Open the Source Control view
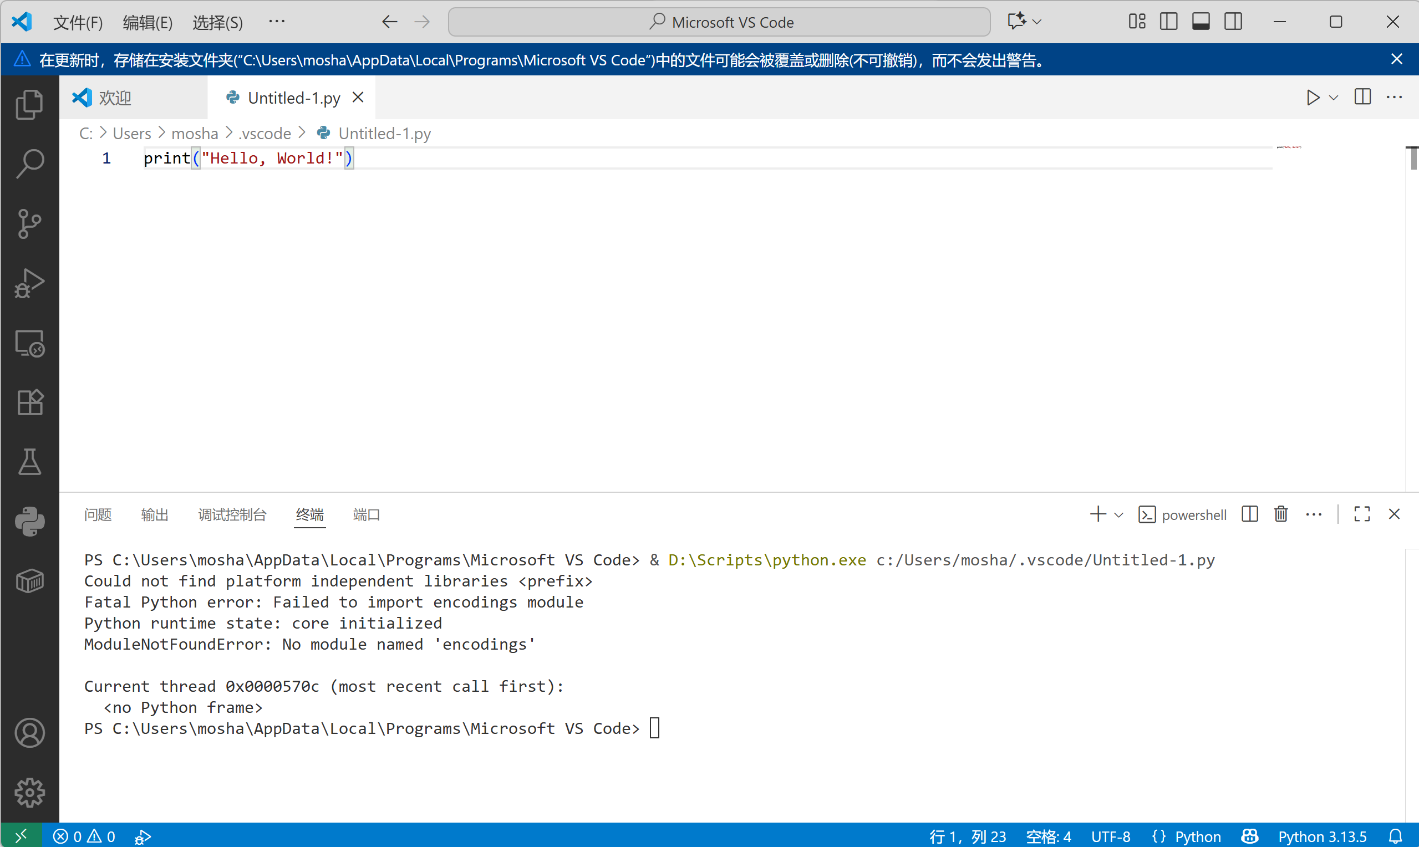This screenshot has height=847, width=1419. coord(30,224)
